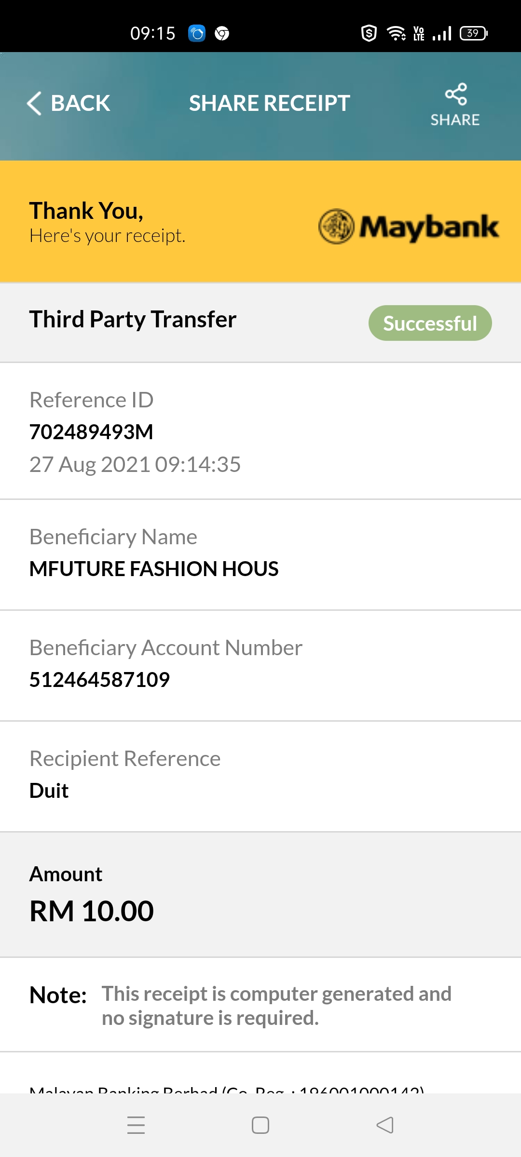Screen dimensions: 521x1157
Task: Tap the battery indicator showing 39
Action: (474, 33)
